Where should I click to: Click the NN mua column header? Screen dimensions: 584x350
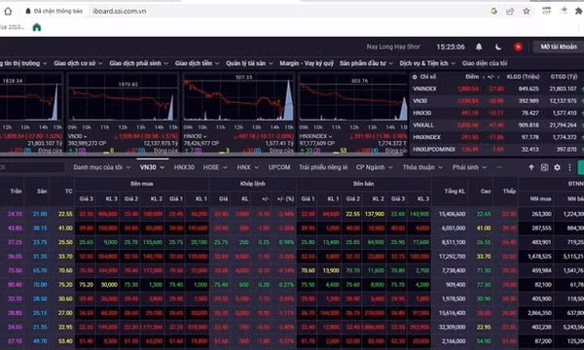pyautogui.click(x=540, y=199)
